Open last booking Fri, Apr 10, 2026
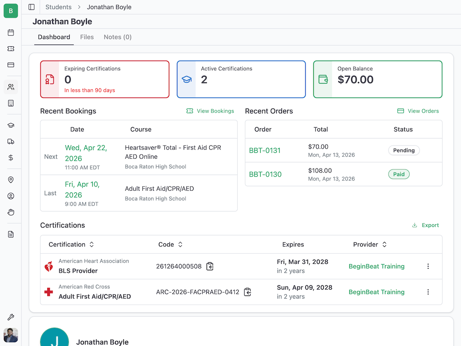Viewport: 461px width, 346px height. [x=82, y=190]
